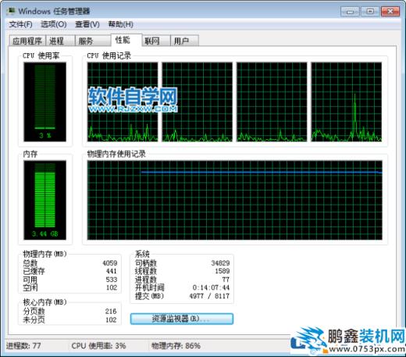Switch to the 进程 tab
Screen dimensions: 406x357
click(60, 41)
